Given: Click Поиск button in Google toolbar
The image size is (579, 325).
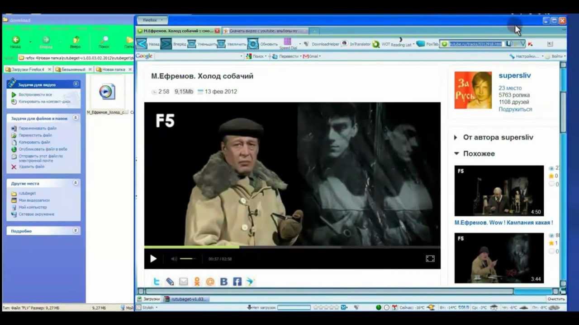Looking at the screenshot, I should pyautogui.click(x=255, y=56).
